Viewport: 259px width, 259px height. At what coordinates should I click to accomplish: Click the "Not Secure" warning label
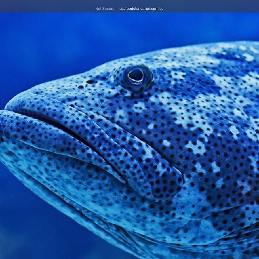click(x=105, y=9)
